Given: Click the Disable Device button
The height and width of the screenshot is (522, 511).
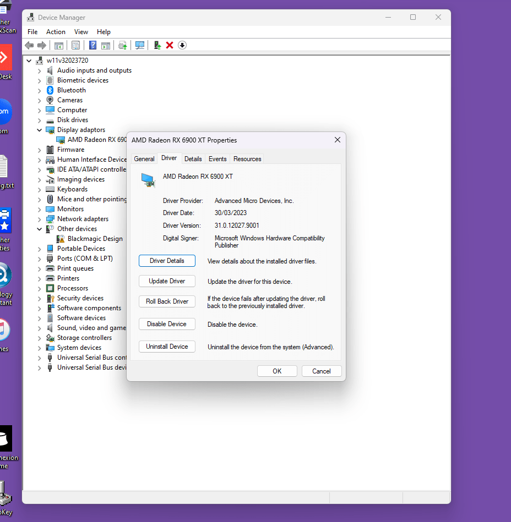Looking at the screenshot, I should point(167,324).
